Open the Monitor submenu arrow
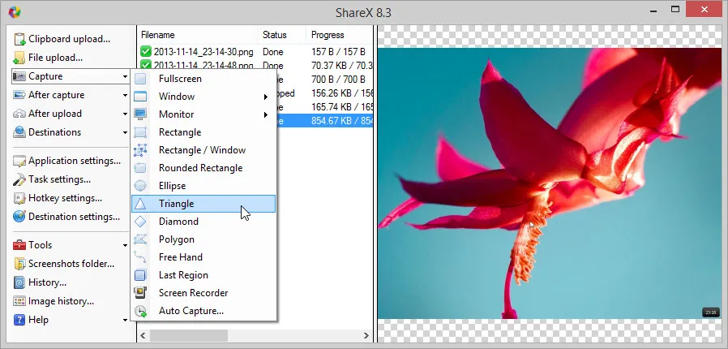The image size is (728, 349). coord(266,114)
